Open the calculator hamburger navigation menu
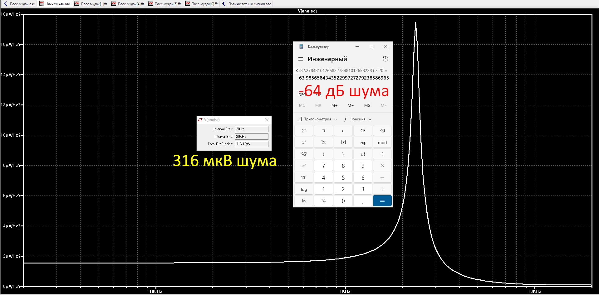 [x=301, y=59]
